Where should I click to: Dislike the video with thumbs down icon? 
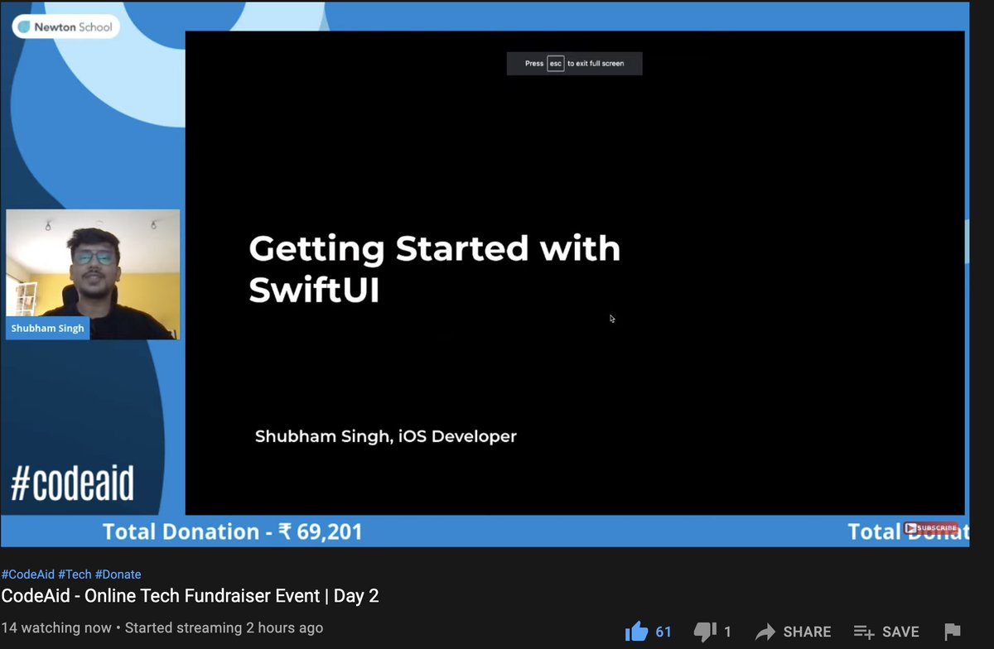coord(705,632)
